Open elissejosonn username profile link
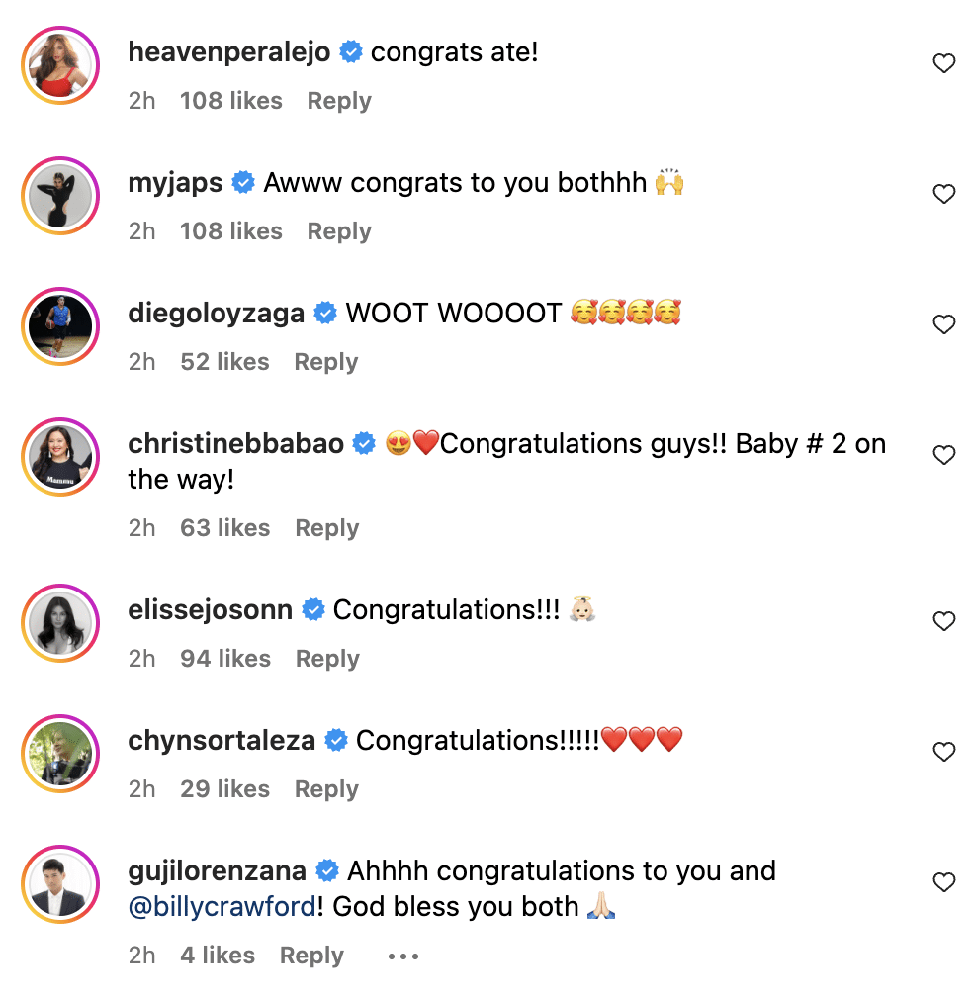This screenshot has height=1001, width=975. [211, 610]
